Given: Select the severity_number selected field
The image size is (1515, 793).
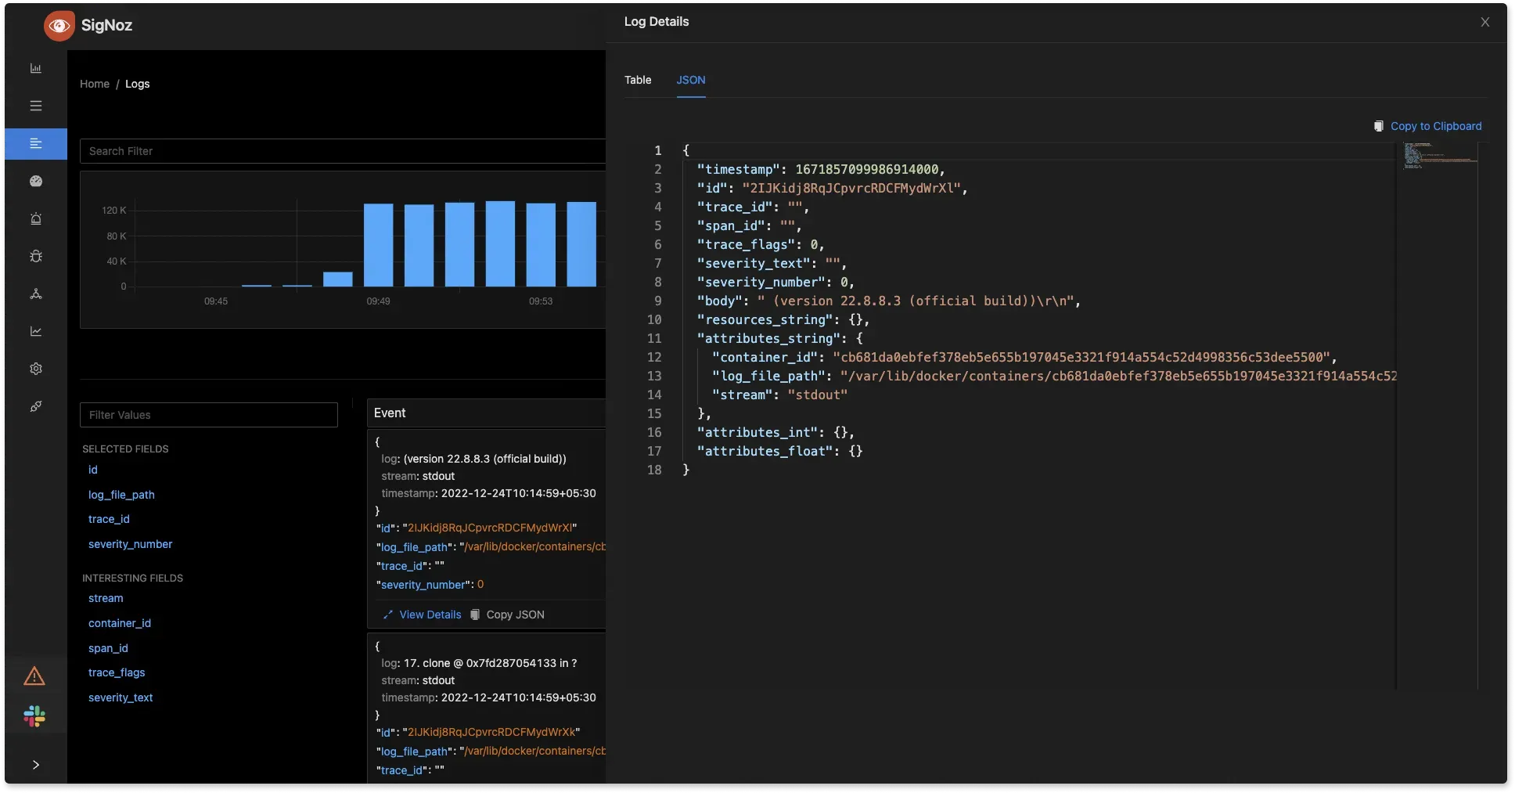Looking at the screenshot, I should point(130,544).
